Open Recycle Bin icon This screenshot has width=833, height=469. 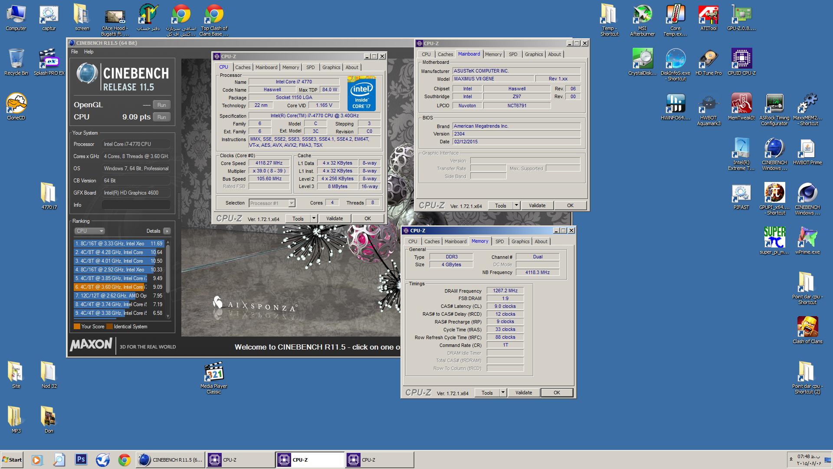pos(16,62)
